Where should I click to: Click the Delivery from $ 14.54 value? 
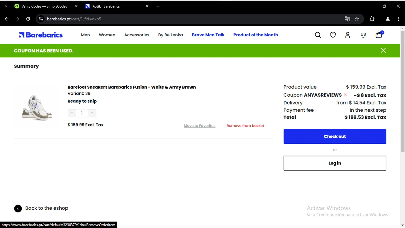coord(361,103)
